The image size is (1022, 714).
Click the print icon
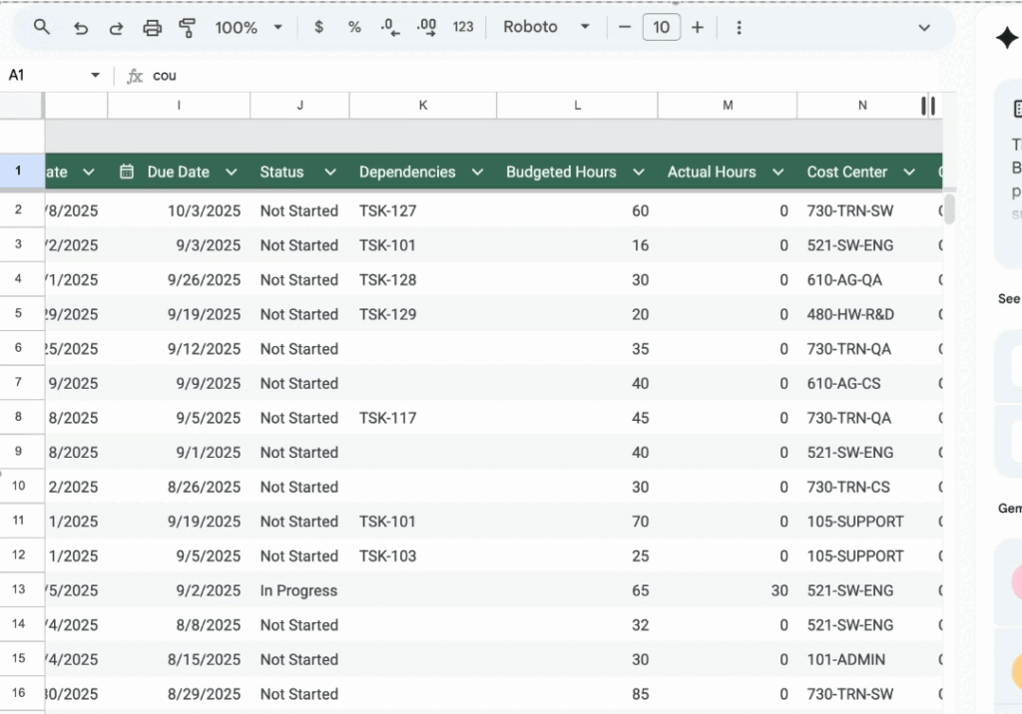tap(152, 27)
